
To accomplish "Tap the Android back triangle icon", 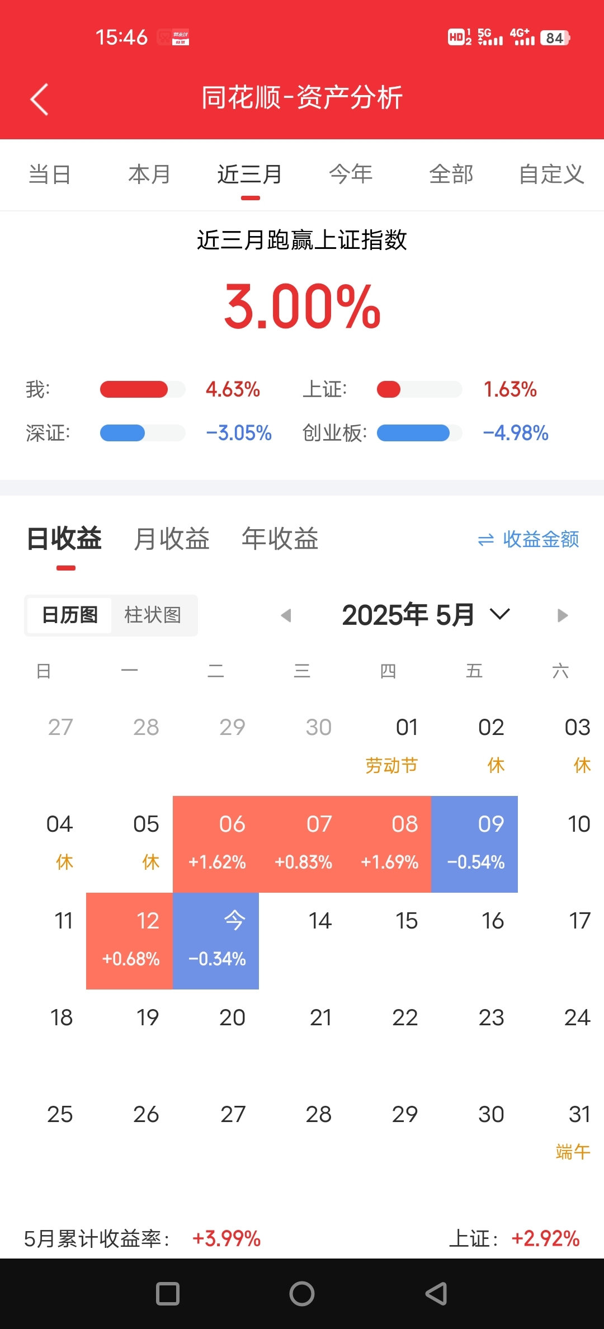I will pyautogui.click(x=436, y=1294).
